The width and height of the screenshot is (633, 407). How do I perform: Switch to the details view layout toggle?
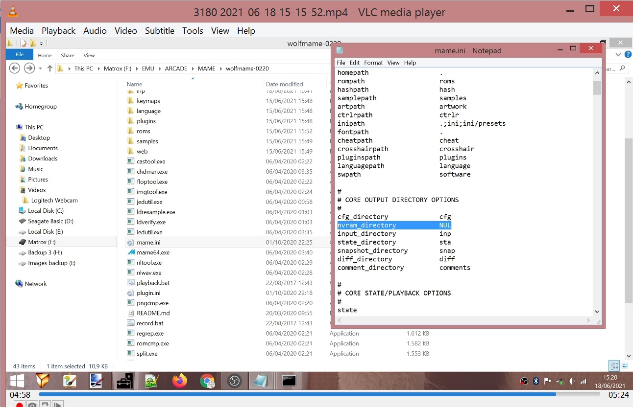coord(613,366)
